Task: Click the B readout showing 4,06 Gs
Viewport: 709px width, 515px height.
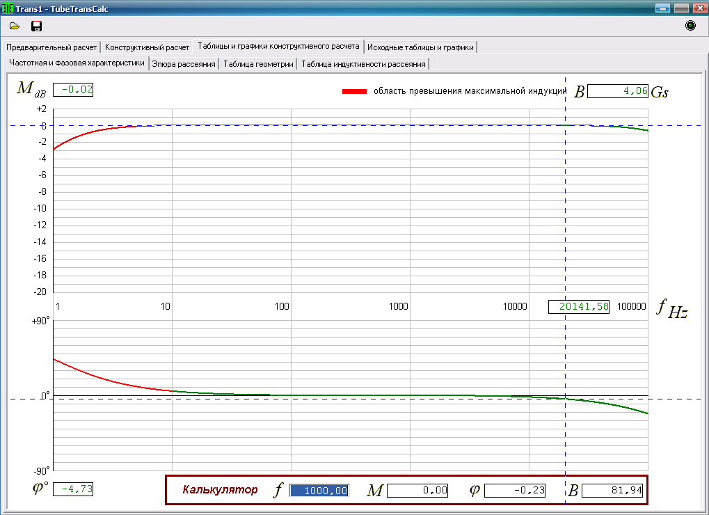Action: (618, 91)
